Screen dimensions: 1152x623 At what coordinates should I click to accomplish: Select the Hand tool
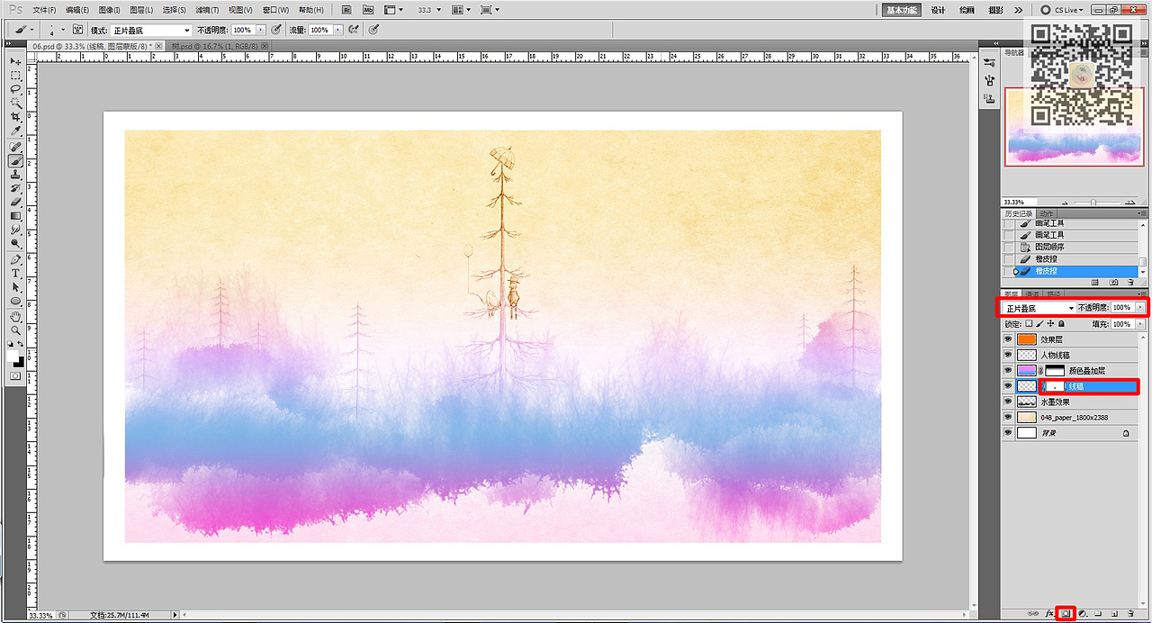(x=15, y=317)
